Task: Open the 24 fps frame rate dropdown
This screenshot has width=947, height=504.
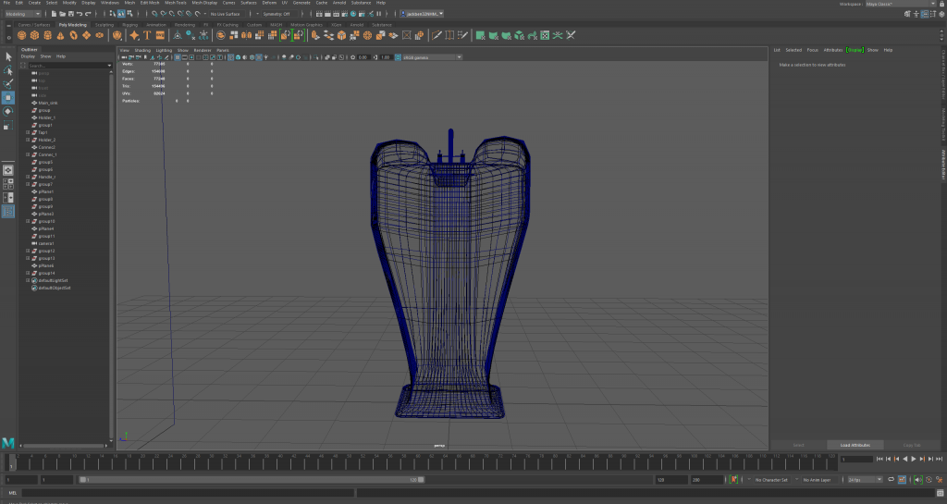Action: tap(864, 480)
